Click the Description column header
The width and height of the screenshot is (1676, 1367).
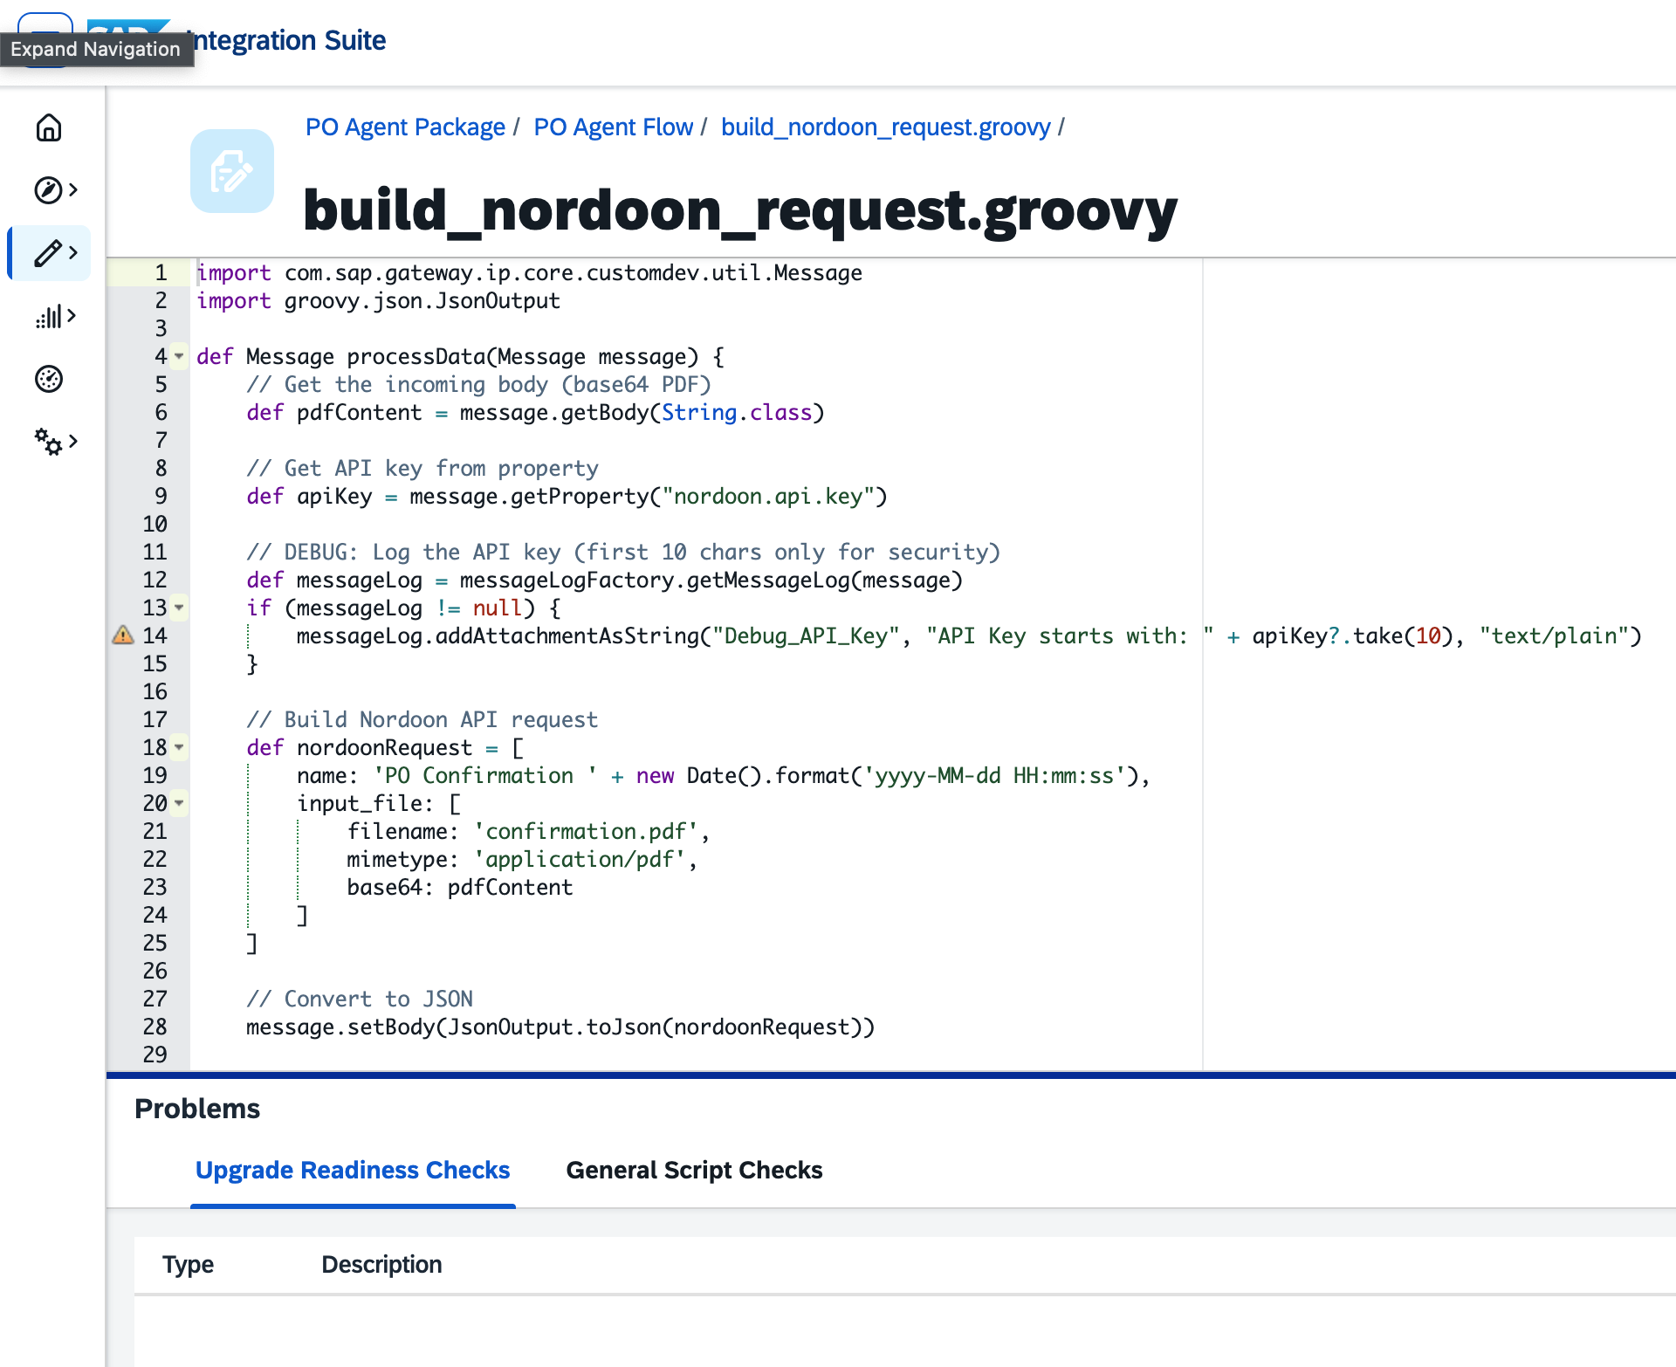coord(381,1264)
